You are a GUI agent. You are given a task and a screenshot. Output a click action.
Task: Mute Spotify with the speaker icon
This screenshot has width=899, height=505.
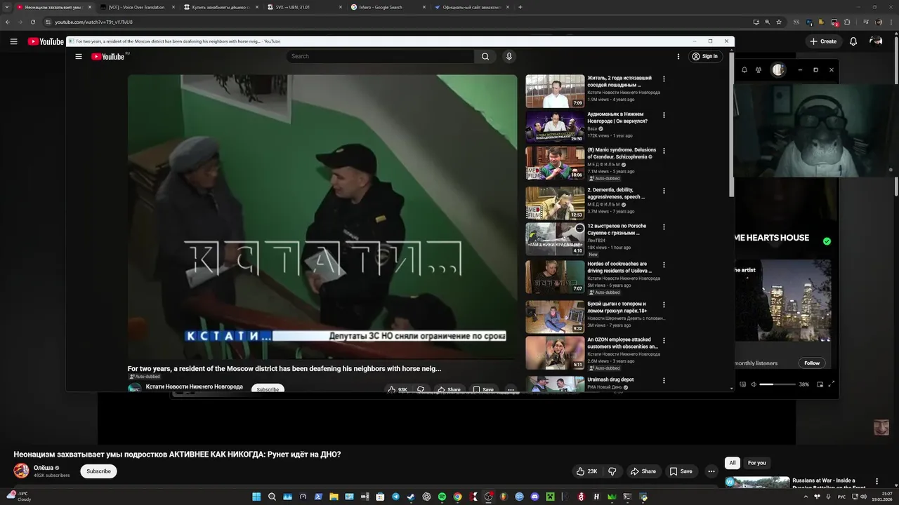click(754, 384)
